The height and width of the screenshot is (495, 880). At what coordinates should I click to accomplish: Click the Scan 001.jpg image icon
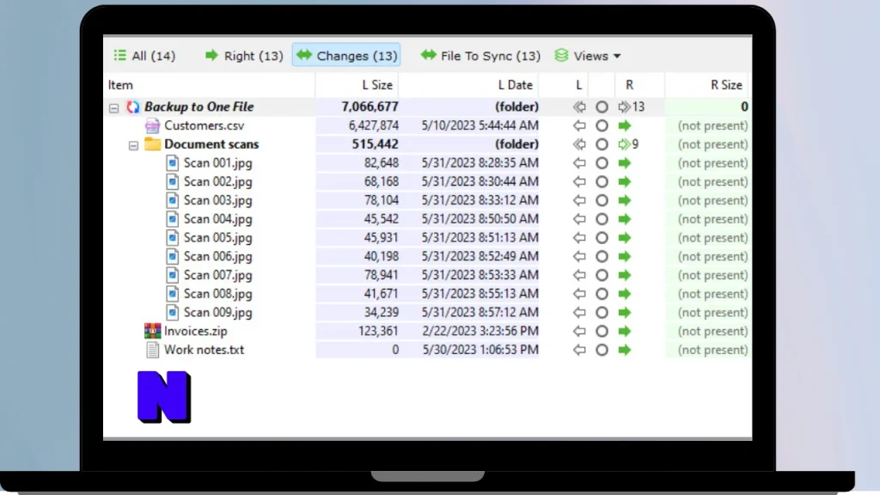point(172,162)
